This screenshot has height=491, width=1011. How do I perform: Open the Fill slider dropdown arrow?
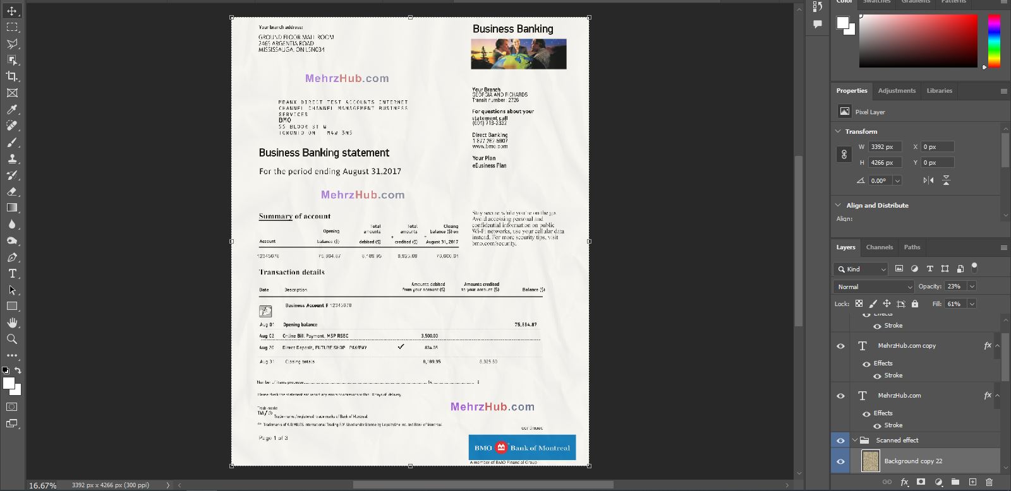972,304
